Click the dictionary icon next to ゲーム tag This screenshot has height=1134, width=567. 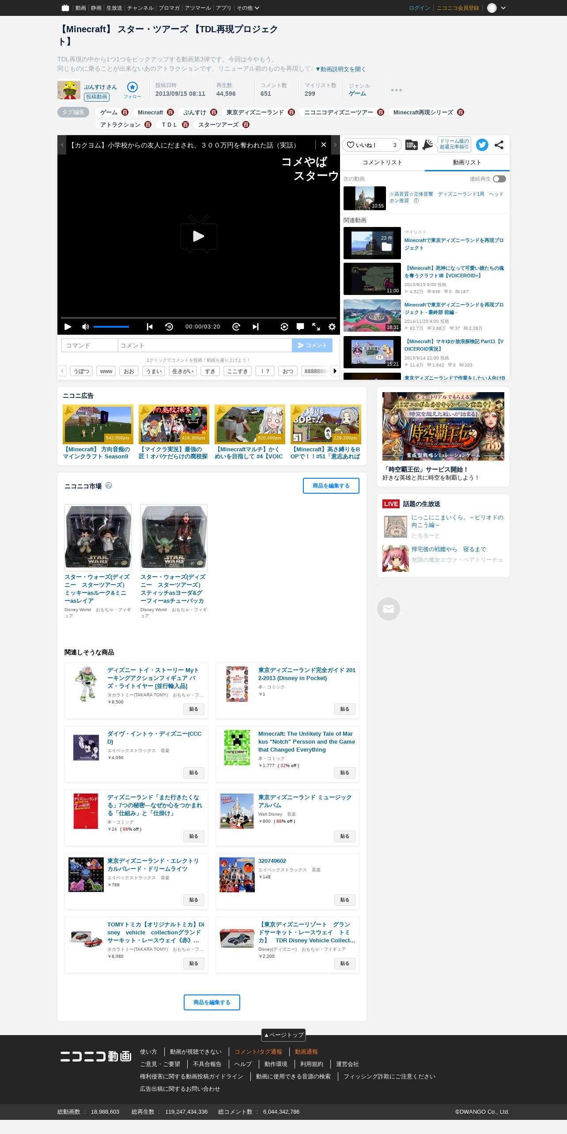[125, 112]
